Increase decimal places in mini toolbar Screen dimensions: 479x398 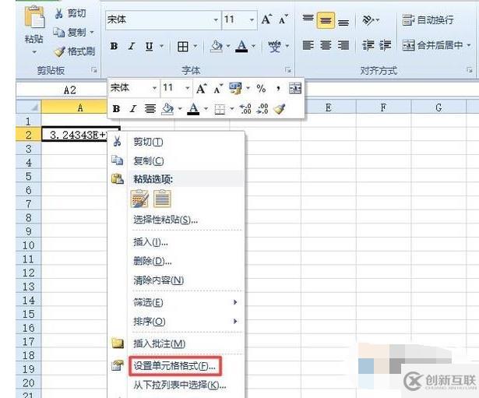(245, 109)
